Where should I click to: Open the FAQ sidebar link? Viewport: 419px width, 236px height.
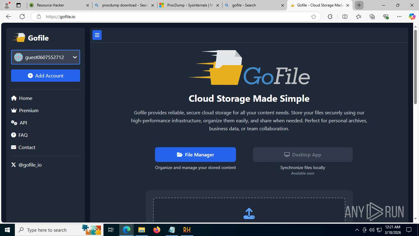[x=19, y=135]
